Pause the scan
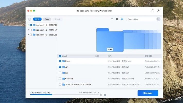183x103 pixels. (101, 95)
